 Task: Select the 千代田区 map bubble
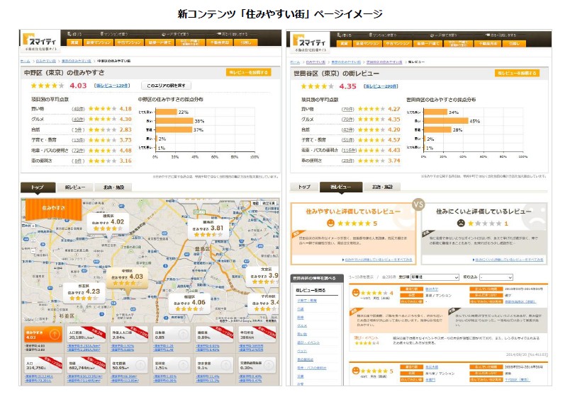tap(264, 303)
